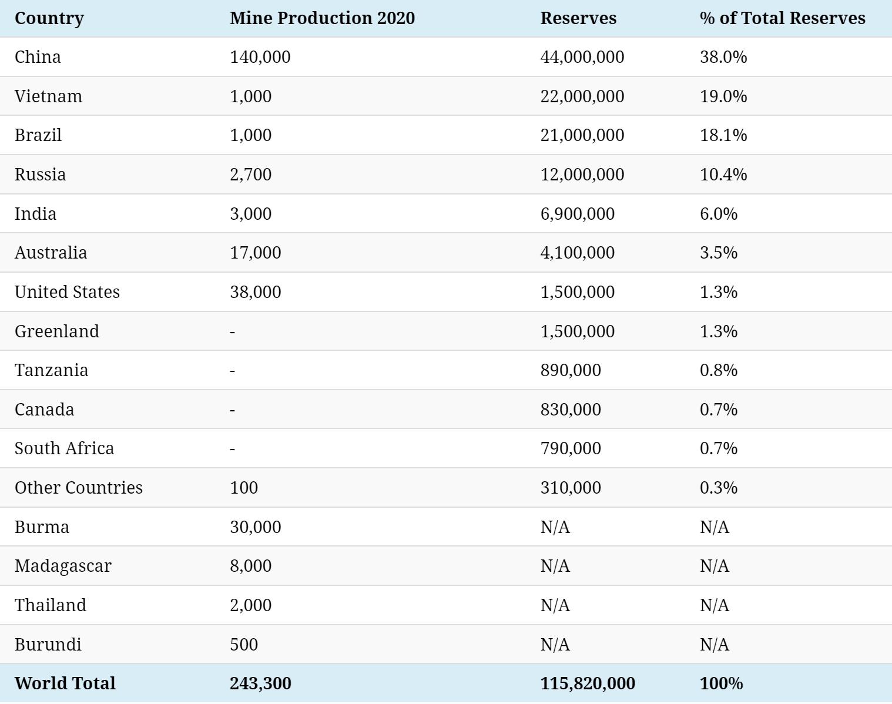Click World Total reserves 115,820,000
Screen dimensions: 892x704
pos(588,683)
